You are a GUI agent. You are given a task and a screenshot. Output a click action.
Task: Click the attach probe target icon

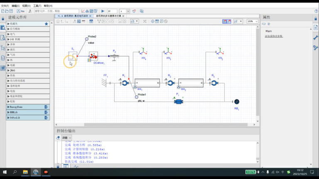pyautogui.click(x=152, y=21)
